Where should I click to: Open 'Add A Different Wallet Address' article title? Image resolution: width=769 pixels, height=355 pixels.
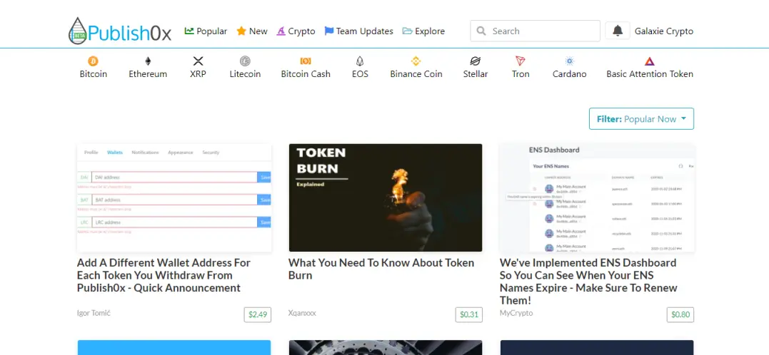164,275
